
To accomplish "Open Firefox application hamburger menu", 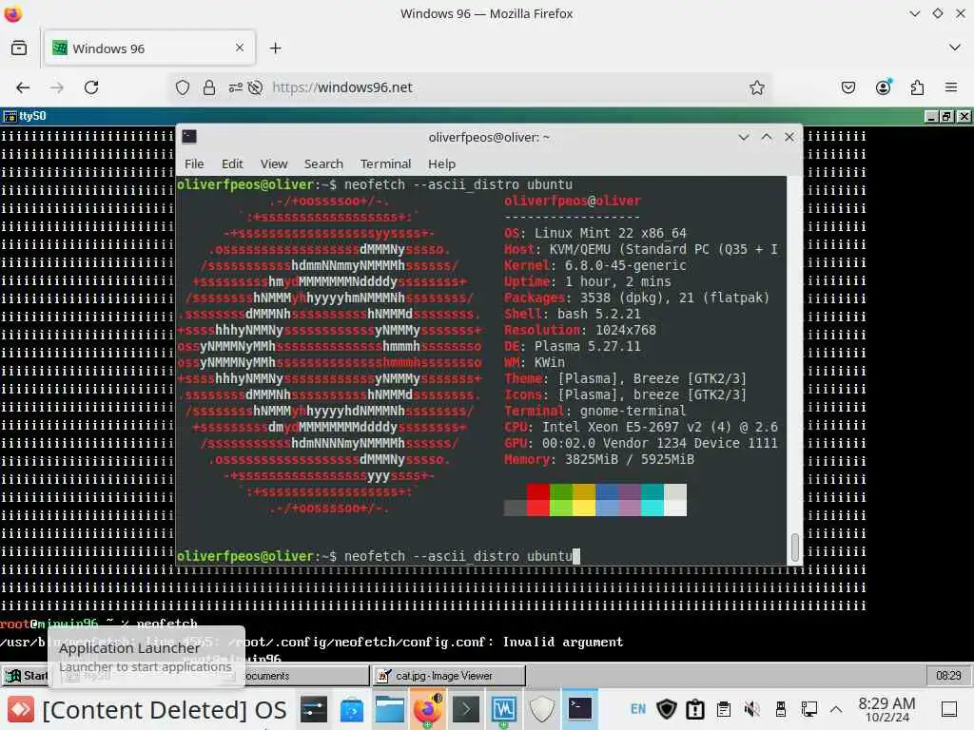I will pos(951,87).
